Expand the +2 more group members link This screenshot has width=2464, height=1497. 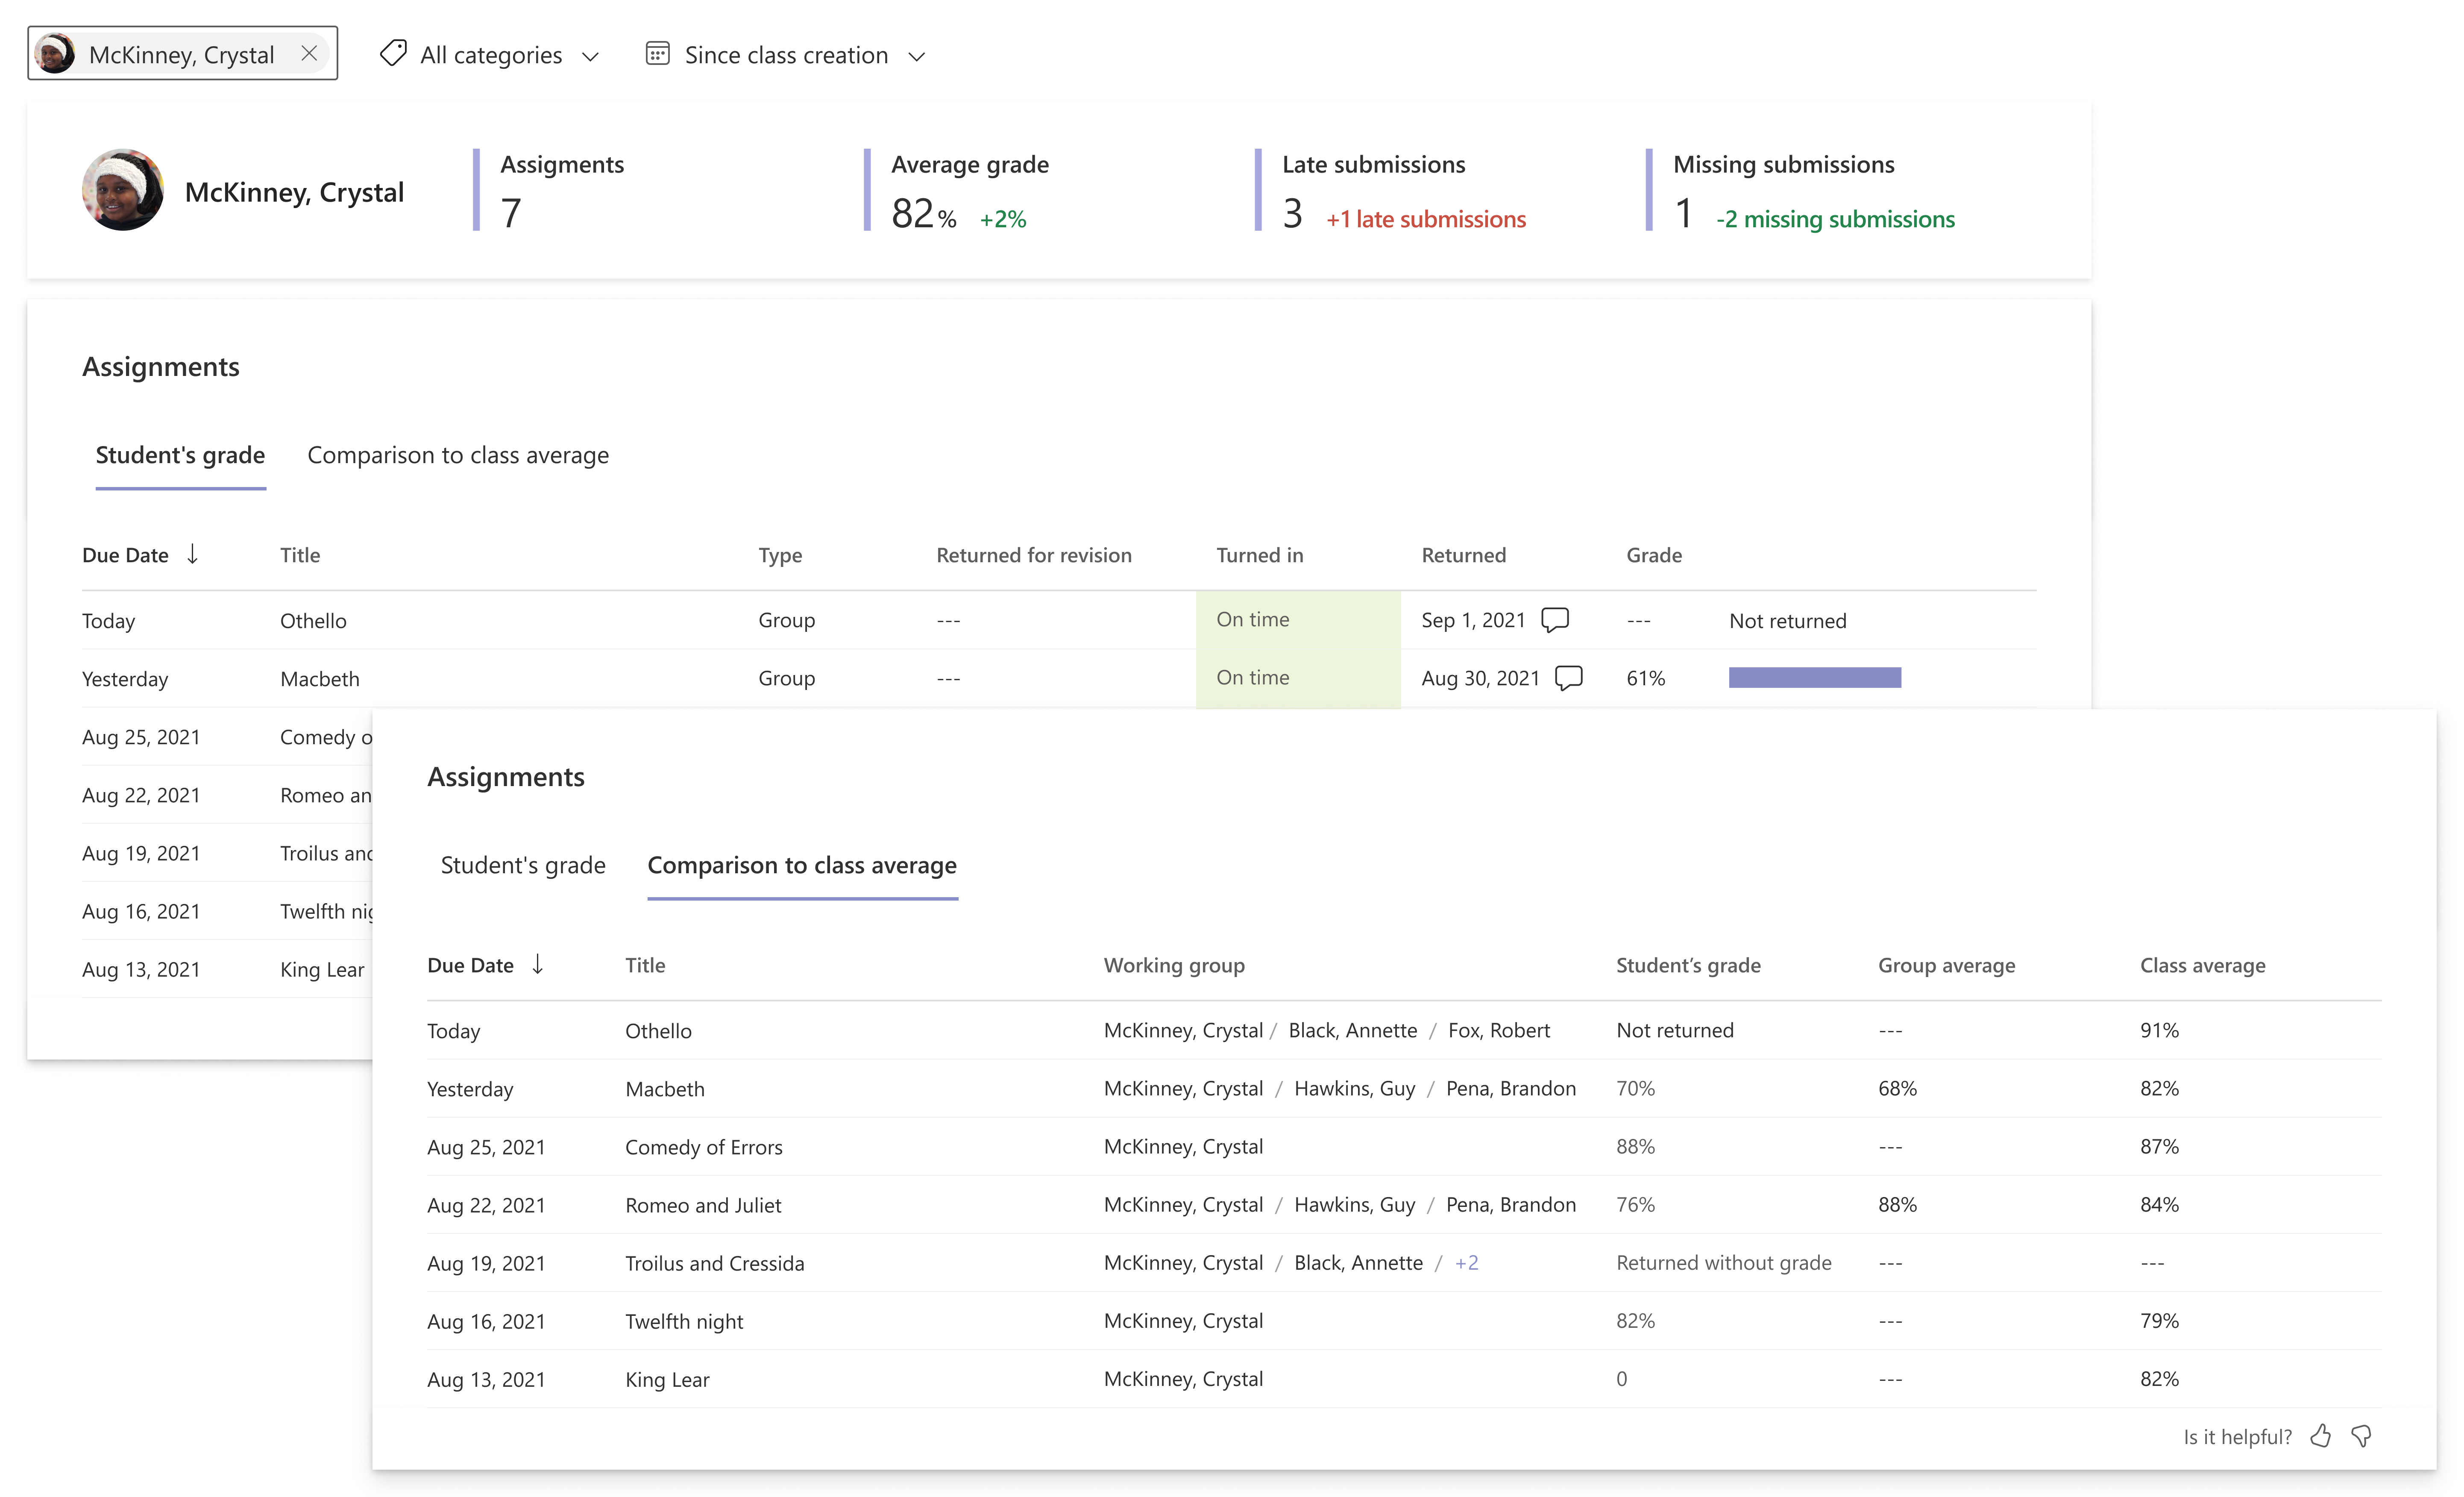(1467, 1263)
